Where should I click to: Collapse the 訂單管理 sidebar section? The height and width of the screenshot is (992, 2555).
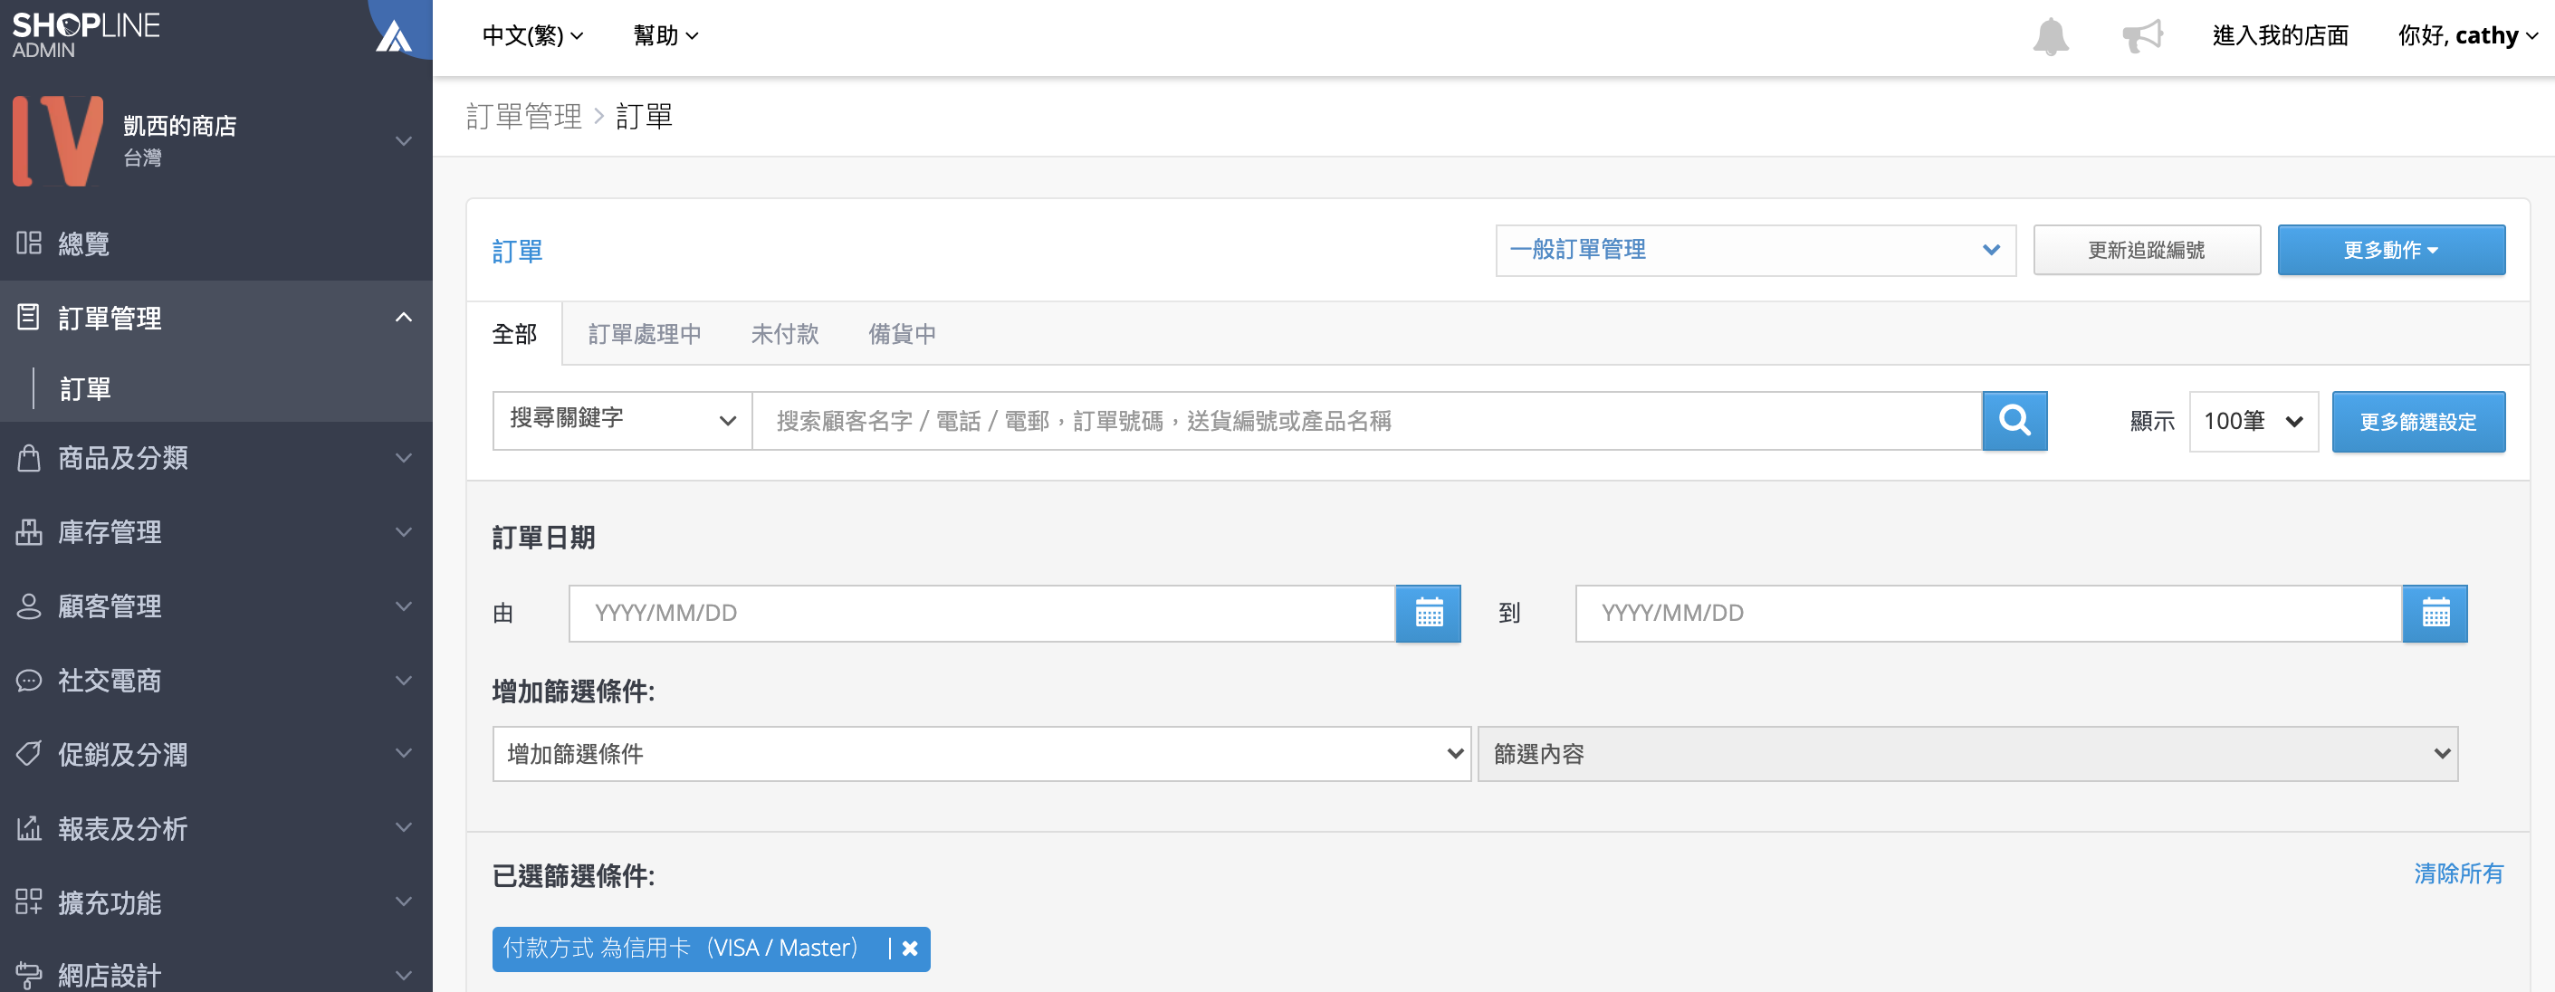click(403, 318)
